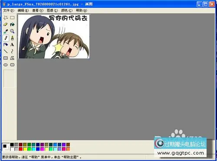Viewport: 217px width, 161px height.
Task: Click the cartoon image on the canvas
Action: point(54,36)
